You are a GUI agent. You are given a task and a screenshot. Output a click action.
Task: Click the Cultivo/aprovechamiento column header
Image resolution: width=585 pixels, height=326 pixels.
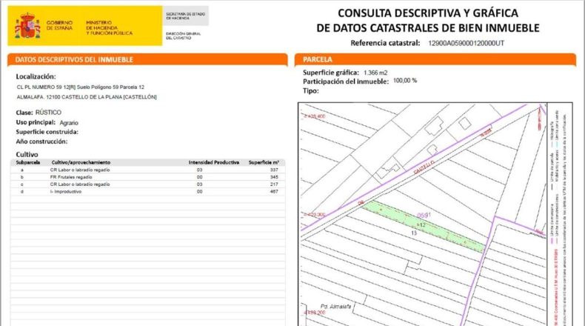coord(81,162)
